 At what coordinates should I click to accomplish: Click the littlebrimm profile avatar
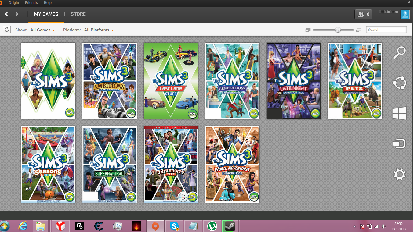click(x=405, y=14)
